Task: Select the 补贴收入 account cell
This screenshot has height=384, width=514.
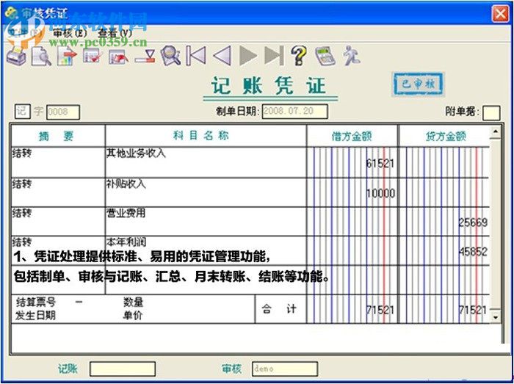Action: tap(206, 192)
